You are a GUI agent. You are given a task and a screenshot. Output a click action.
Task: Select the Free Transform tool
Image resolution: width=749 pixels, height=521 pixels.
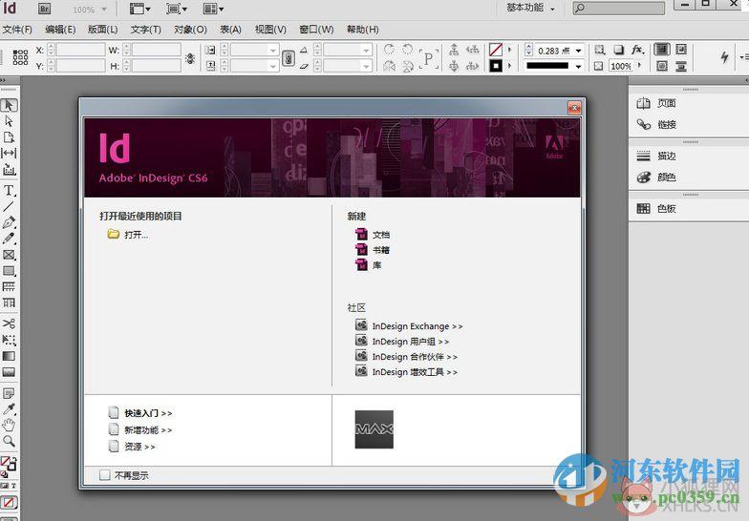[9, 340]
